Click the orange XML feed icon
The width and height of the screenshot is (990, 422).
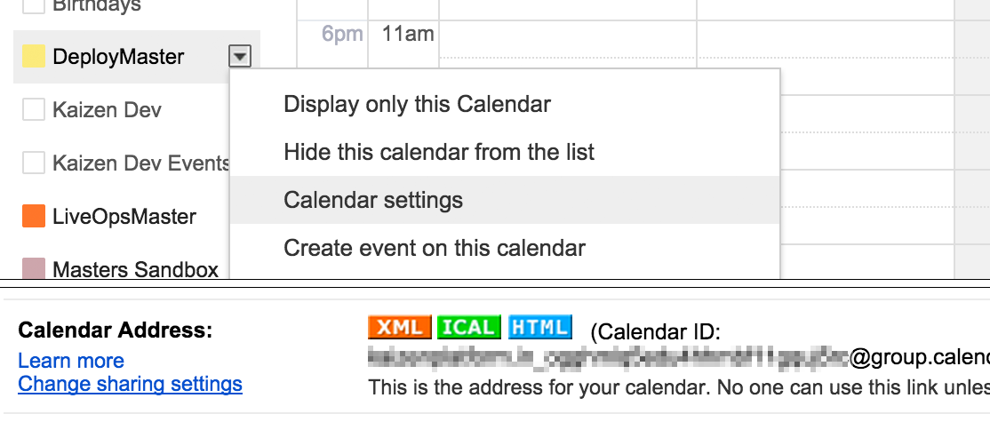point(400,328)
